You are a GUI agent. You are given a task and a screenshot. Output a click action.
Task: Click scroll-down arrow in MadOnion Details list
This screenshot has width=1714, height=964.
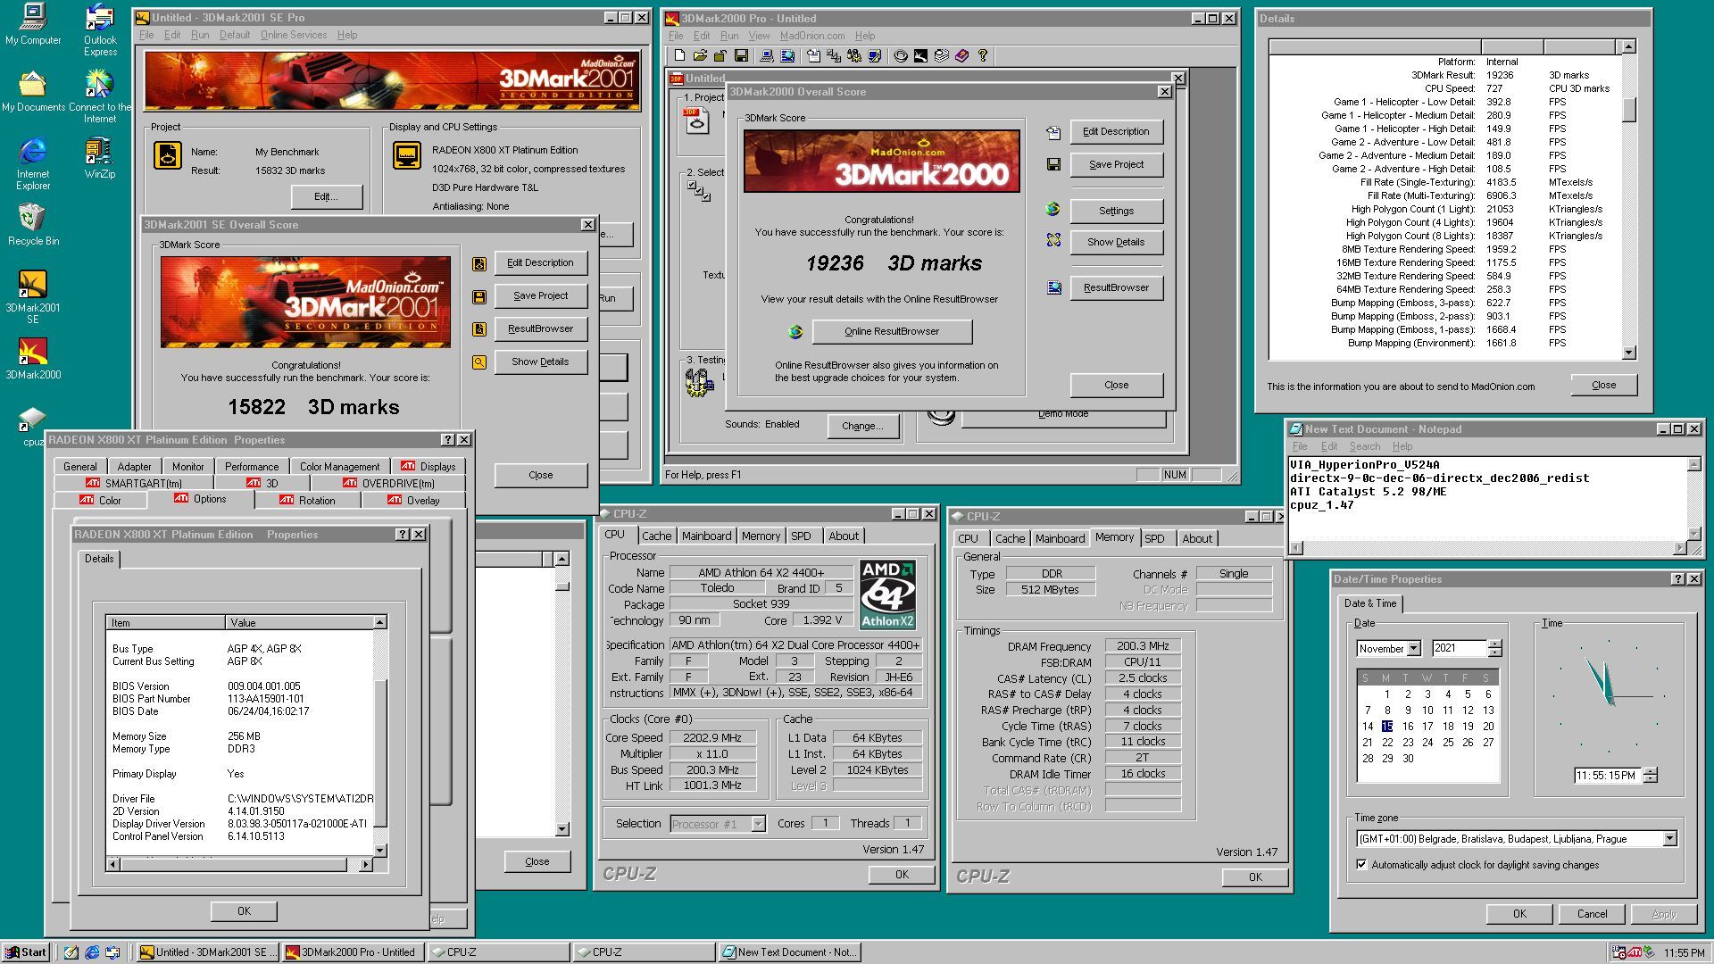click(1629, 353)
